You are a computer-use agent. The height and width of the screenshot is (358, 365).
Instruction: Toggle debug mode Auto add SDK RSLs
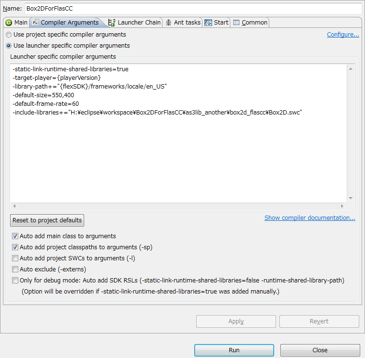[x=15, y=281]
